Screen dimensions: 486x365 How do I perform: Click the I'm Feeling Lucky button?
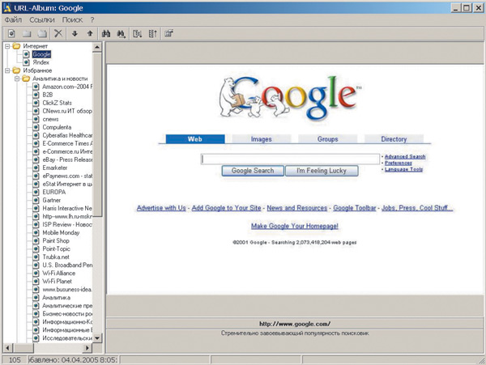[x=322, y=171]
